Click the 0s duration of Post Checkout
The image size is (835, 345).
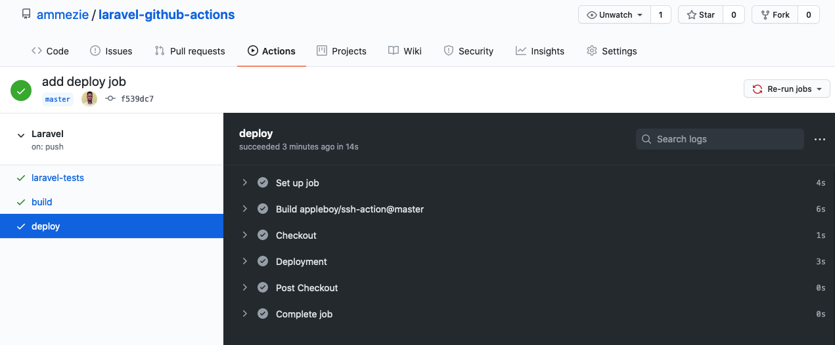[x=821, y=288]
